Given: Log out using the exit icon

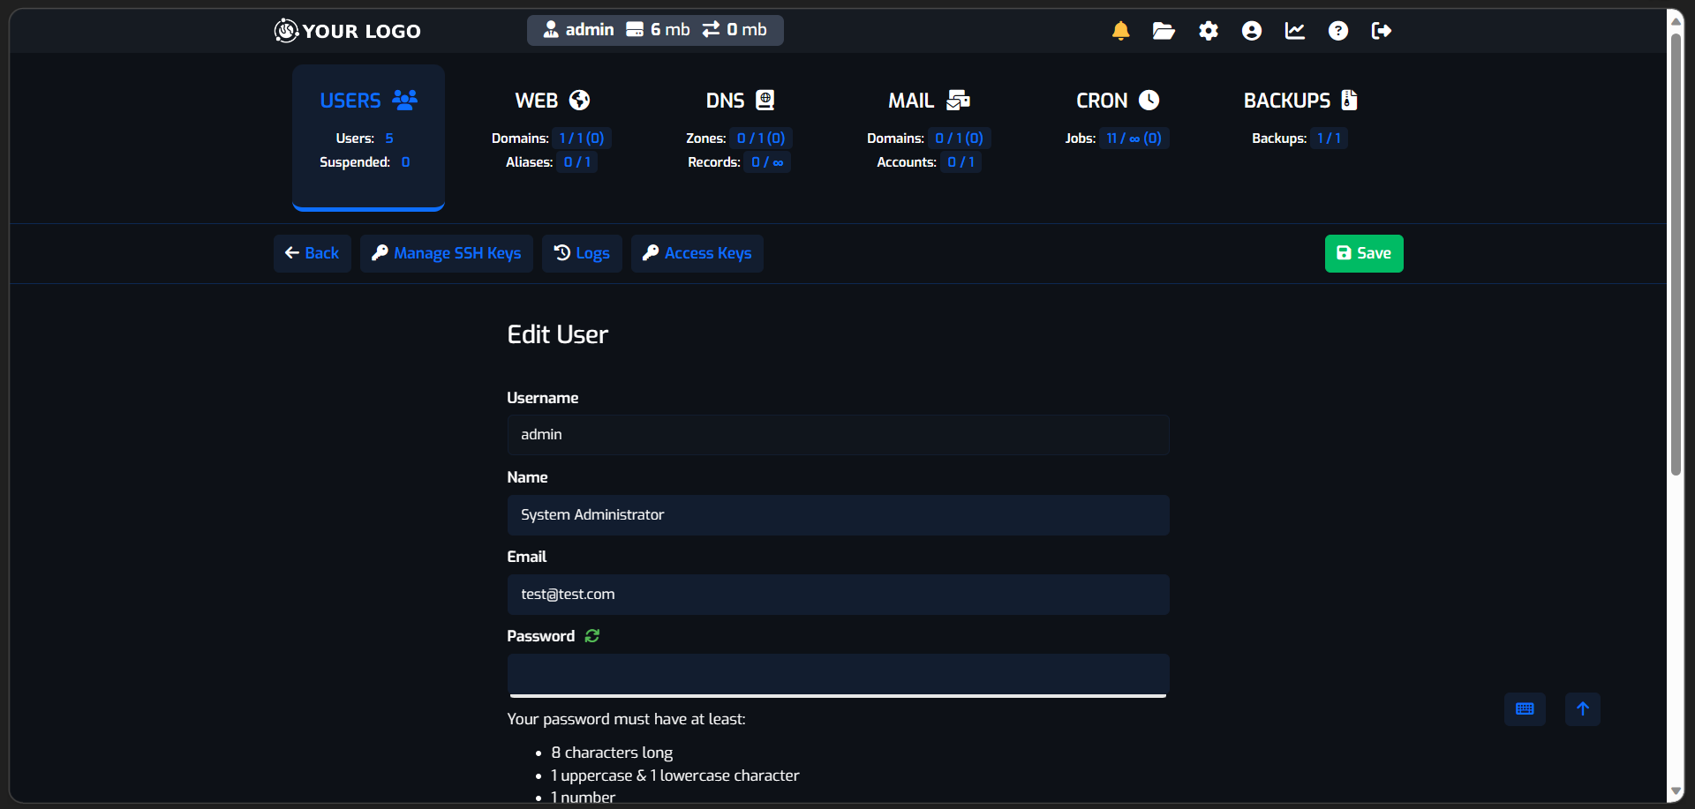Looking at the screenshot, I should [1382, 30].
